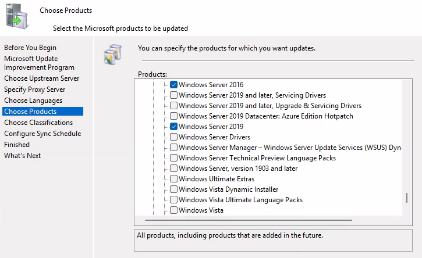
Task: Select Windows Vista Dynamic Installer label
Action: [229, 189]
